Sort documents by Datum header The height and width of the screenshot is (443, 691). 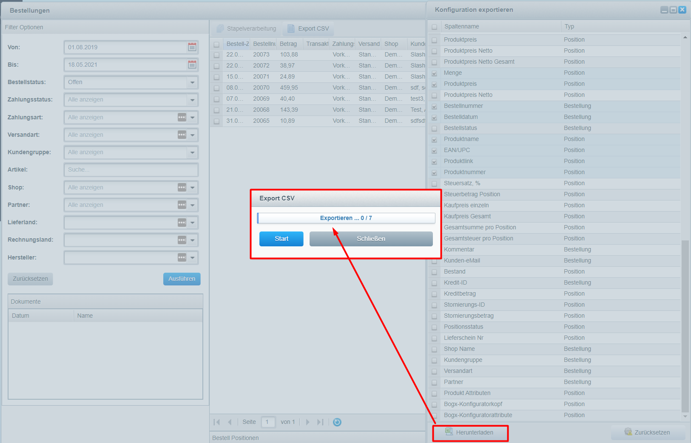41,316
